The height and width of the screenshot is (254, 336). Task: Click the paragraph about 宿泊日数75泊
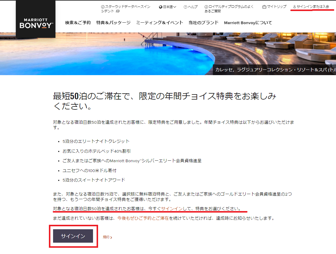click(x=173, y=196)
